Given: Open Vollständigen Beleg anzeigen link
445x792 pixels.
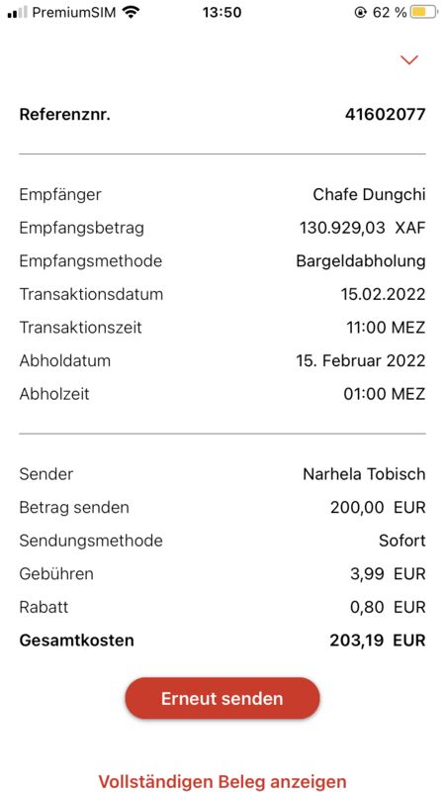Looking at the screenshot, I should 222,781.
